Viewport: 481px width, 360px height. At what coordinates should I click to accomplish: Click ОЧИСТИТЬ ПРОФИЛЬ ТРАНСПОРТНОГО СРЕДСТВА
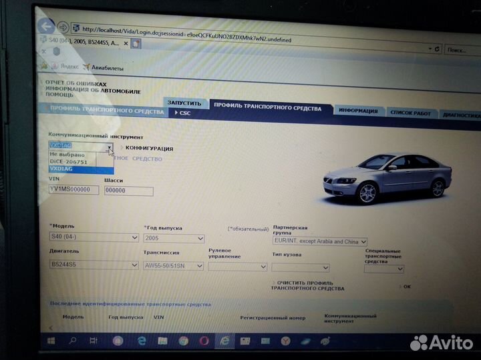tap(307, 285)
